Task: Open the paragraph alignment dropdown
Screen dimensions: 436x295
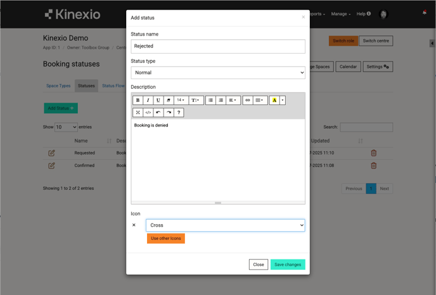Action: pyautogui.click(x=233, y=100)
